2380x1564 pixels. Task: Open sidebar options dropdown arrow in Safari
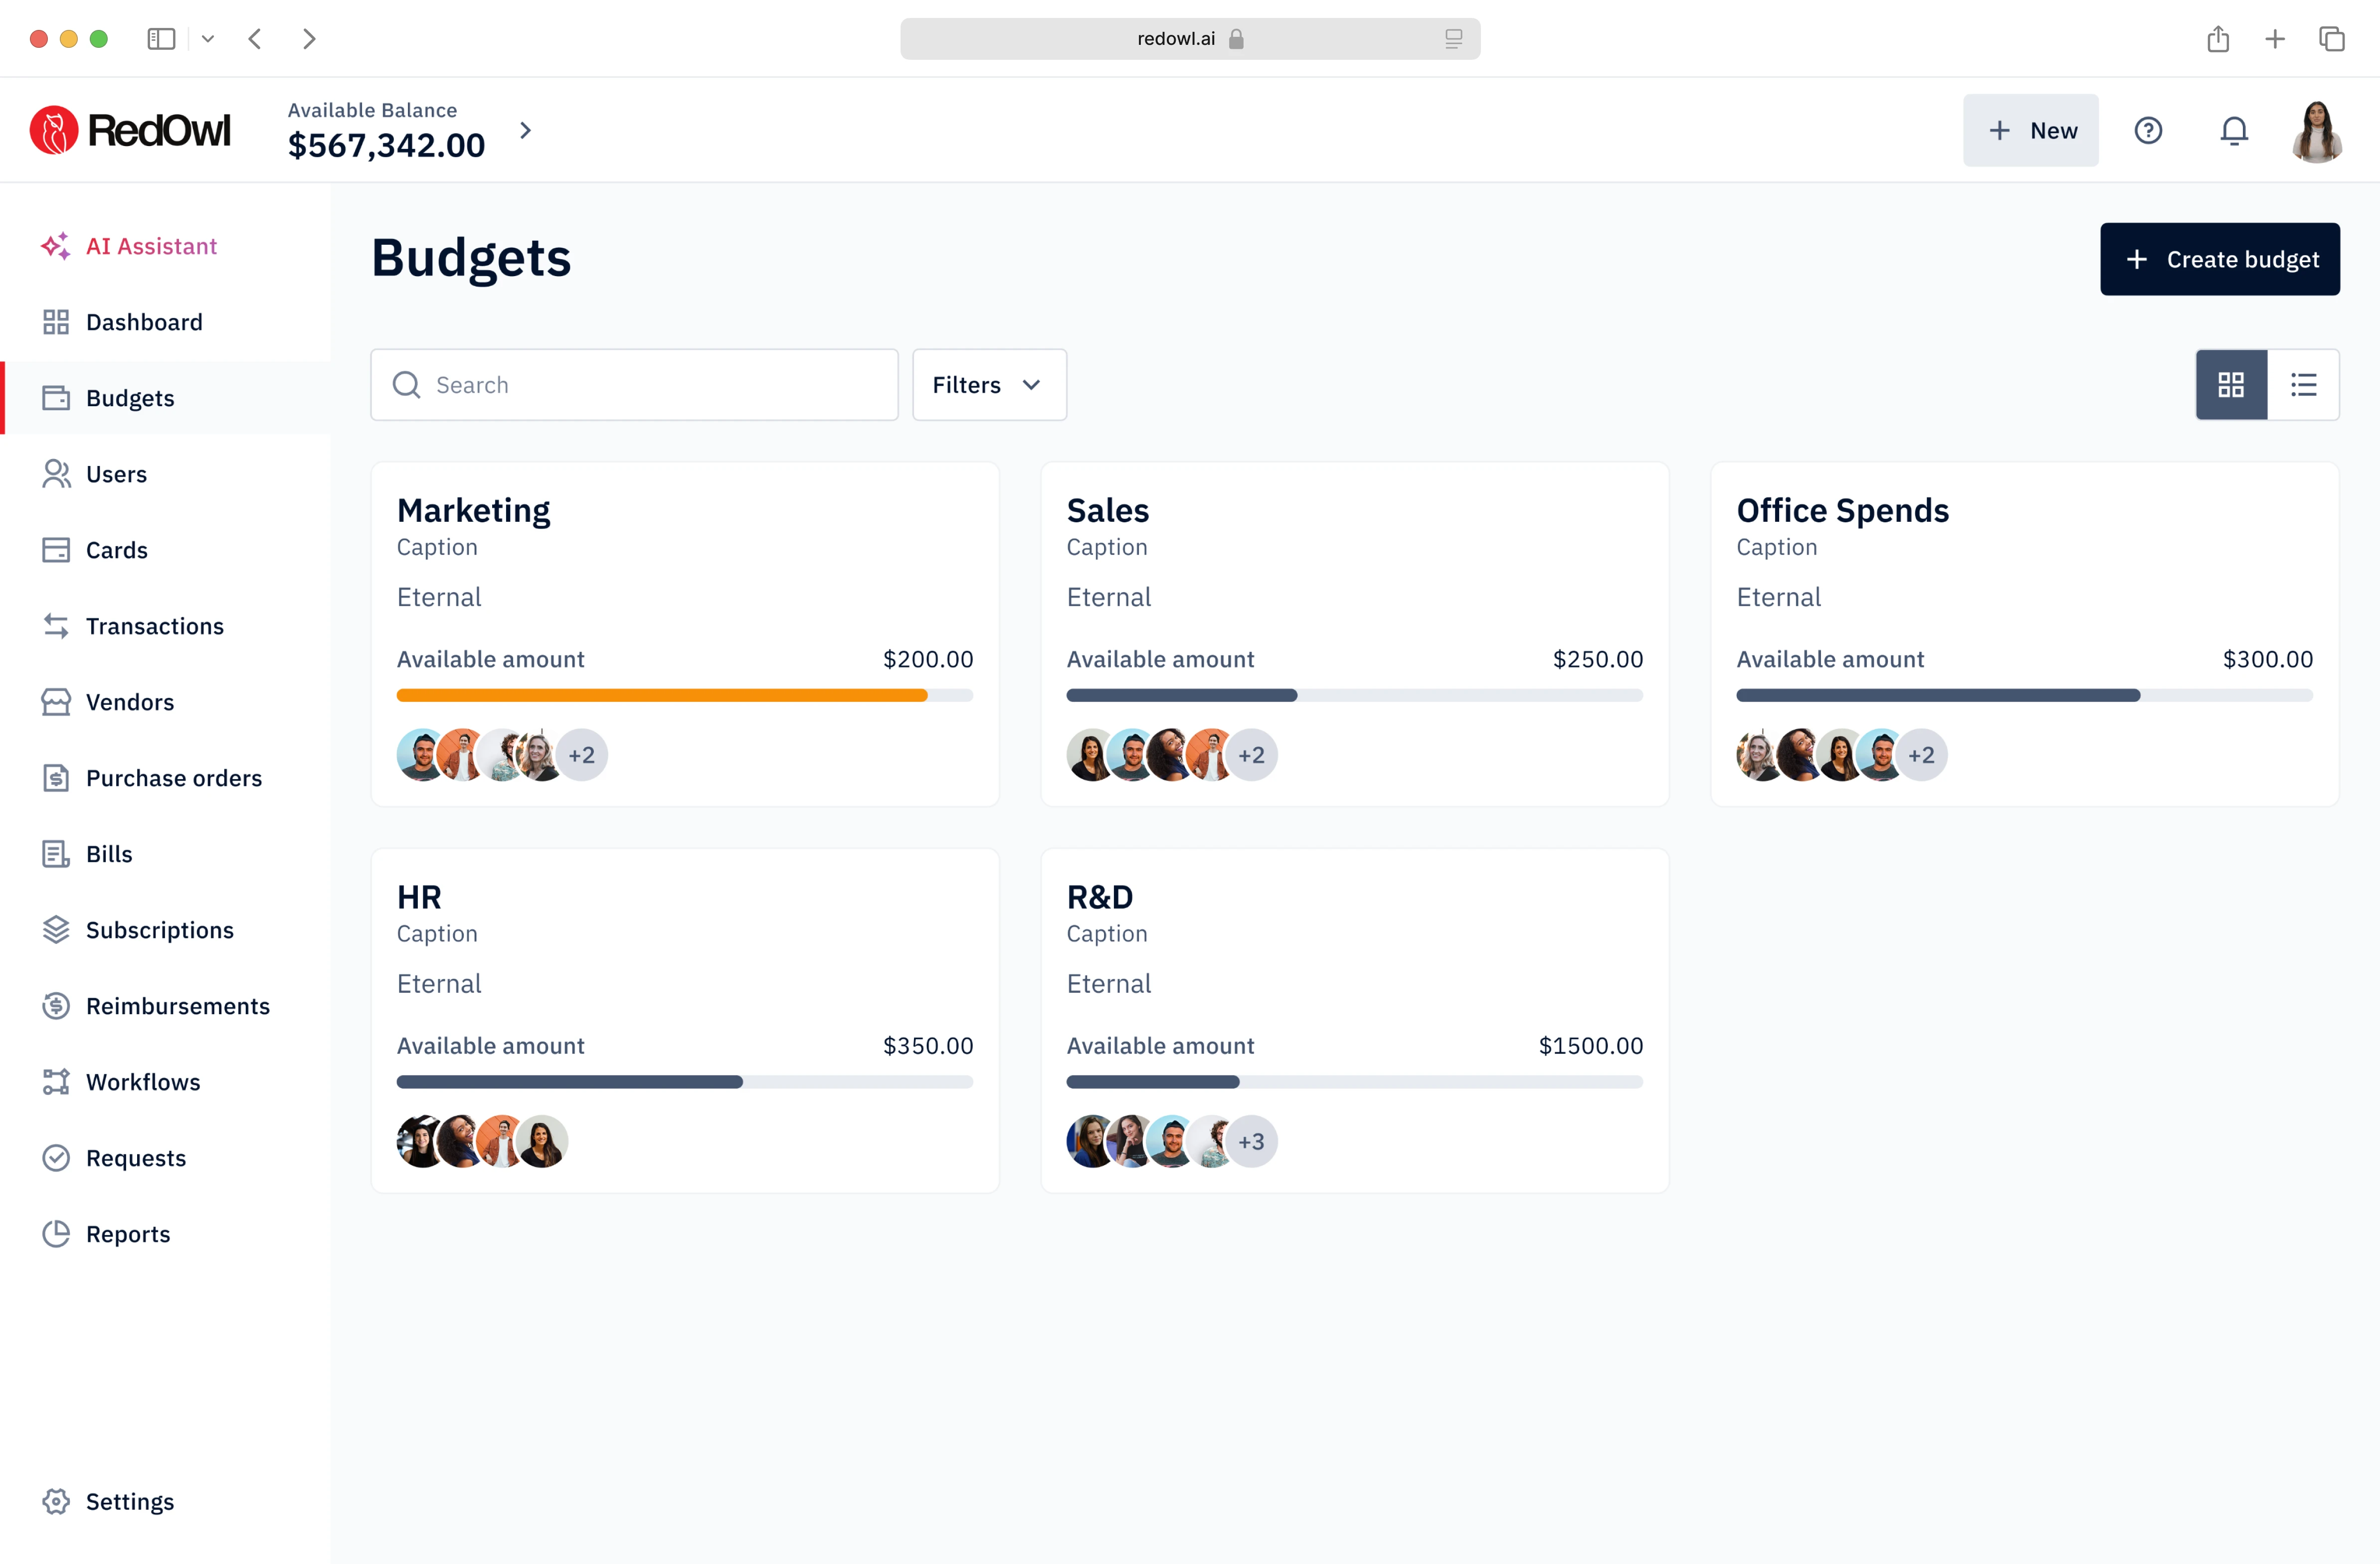tap(208, 39)
